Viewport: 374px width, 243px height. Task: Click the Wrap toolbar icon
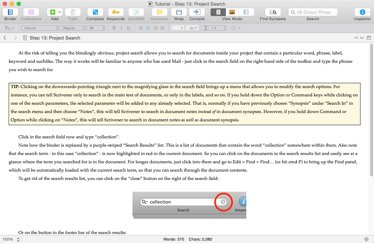179,12
